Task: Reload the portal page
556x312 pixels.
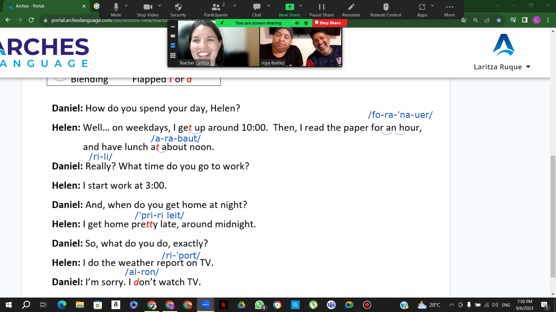Action: coord(31,20)
